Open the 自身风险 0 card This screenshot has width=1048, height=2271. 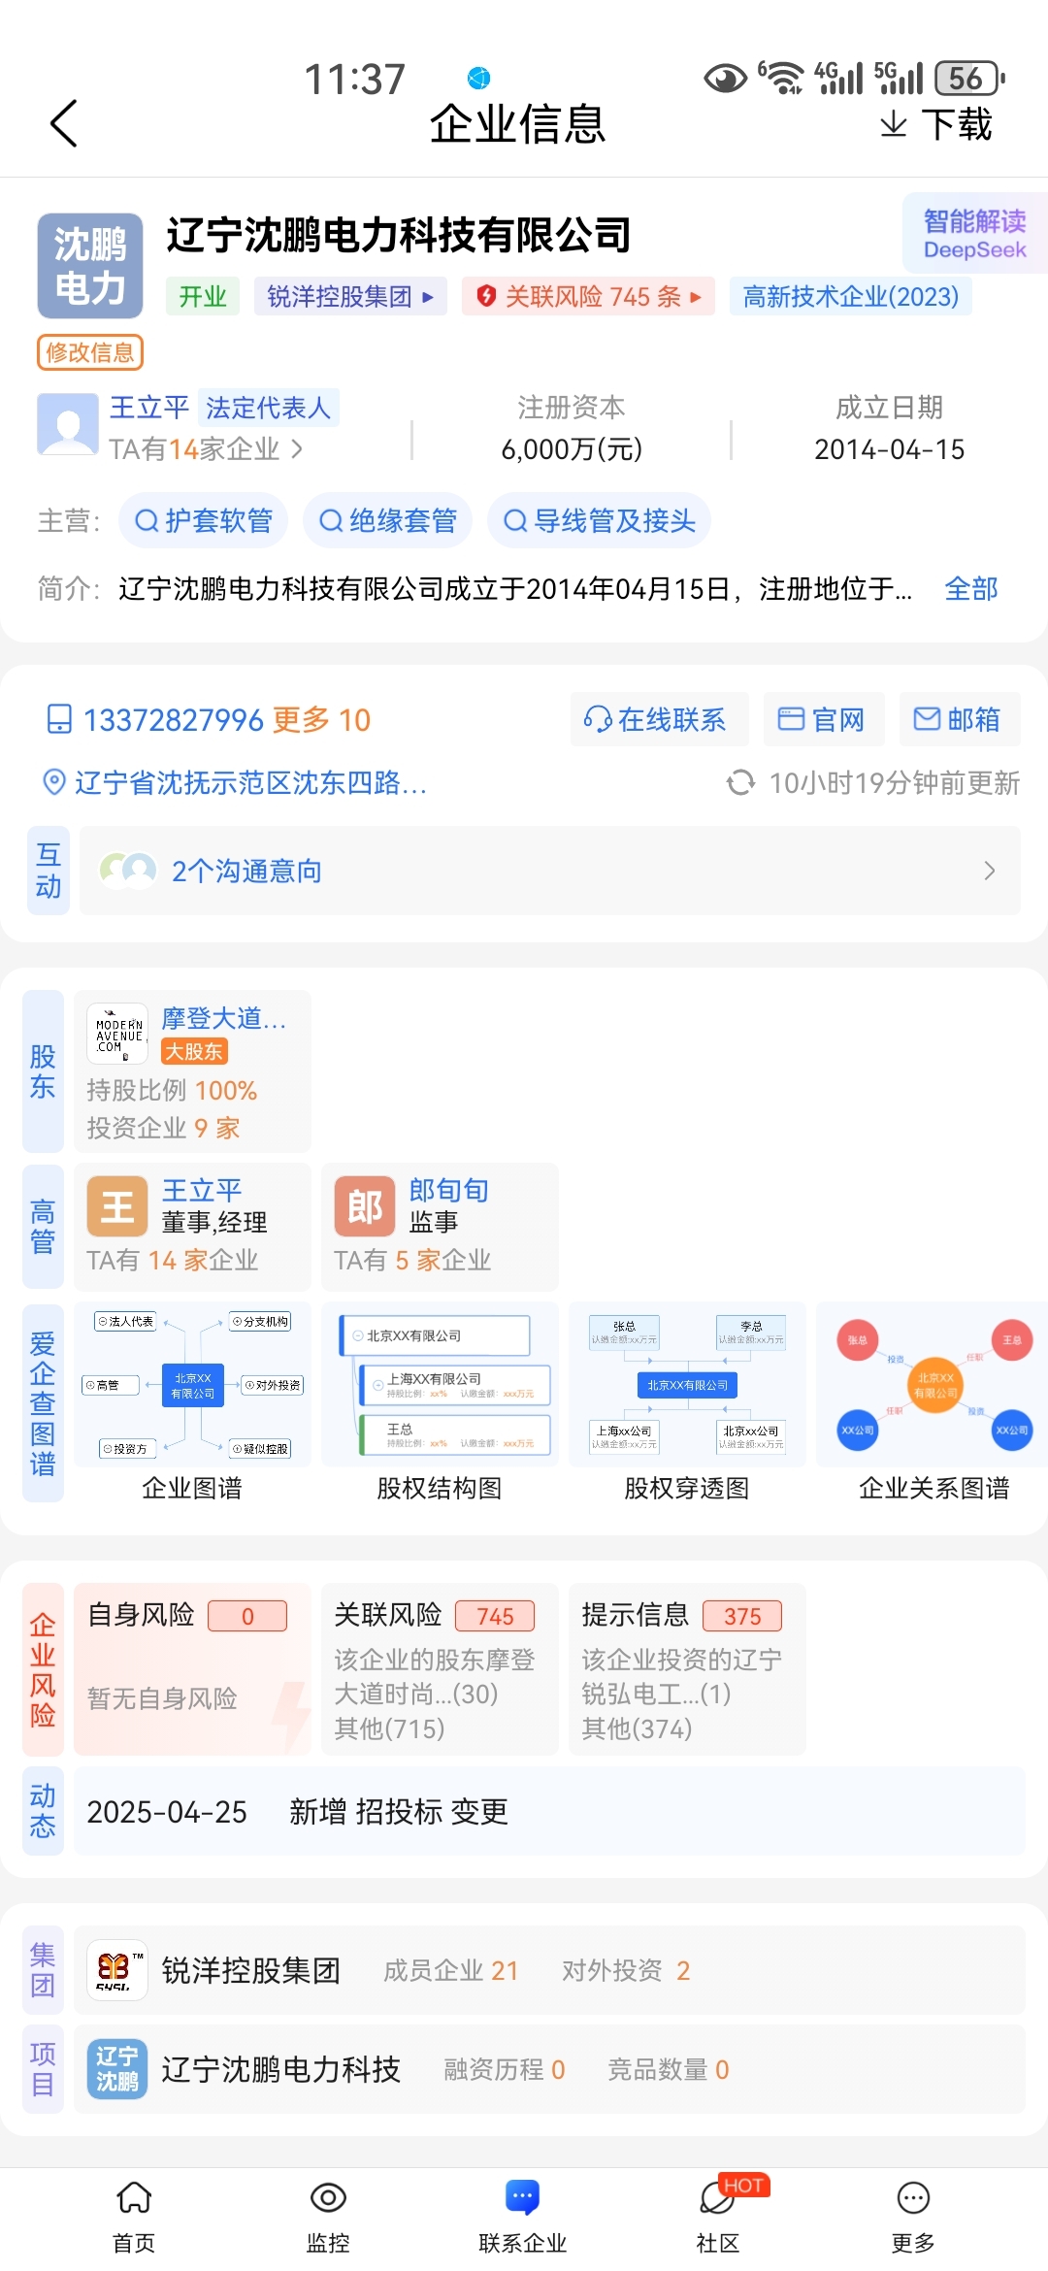point(192,1669)
